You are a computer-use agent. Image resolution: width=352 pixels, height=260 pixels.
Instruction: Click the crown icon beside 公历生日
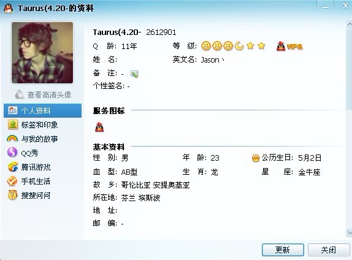pyautogui.click(x=256, y=158)
